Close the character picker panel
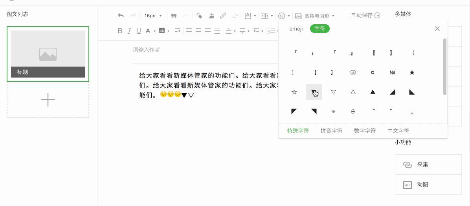This screenshot has height=206, width=470. pos(437,29)
